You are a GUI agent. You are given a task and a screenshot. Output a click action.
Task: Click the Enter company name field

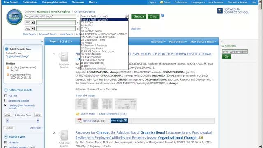pos(235,52)
